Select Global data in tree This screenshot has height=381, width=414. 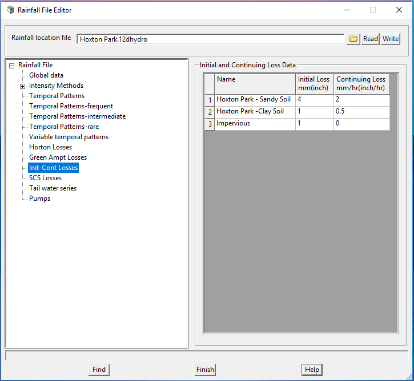(46, 75)
